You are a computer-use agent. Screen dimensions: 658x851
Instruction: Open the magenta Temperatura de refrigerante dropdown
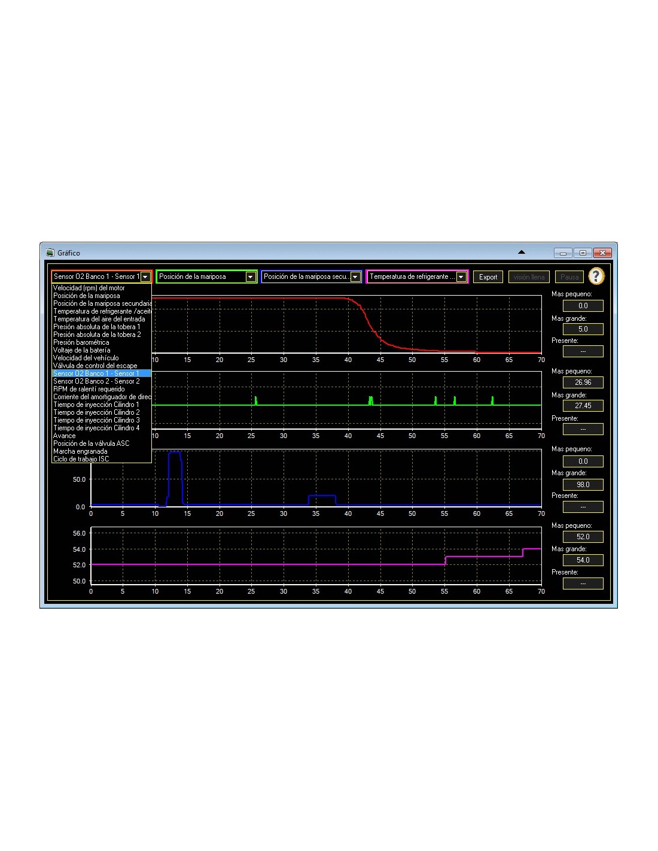click(x=461, y=277)
